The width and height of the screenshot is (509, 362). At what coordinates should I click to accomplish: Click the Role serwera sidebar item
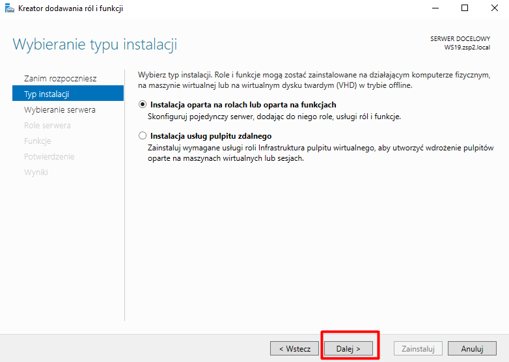tap(48, 125)
